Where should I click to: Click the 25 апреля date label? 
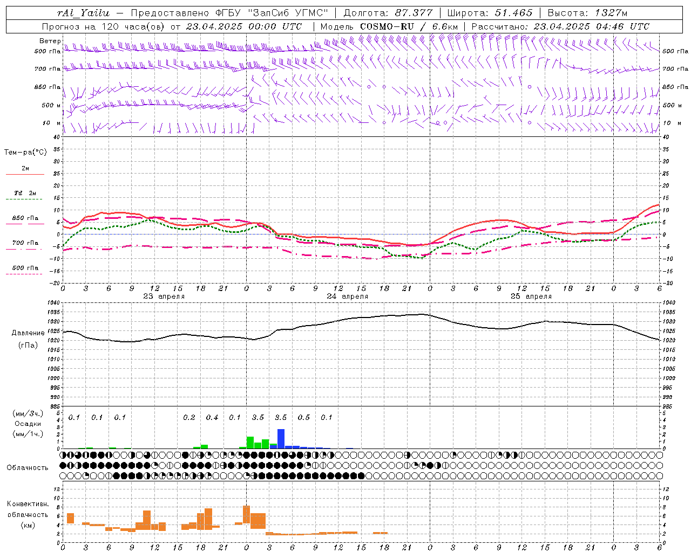531,296
